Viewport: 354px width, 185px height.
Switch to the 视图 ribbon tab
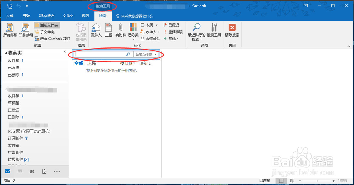(x=85, y=16)
